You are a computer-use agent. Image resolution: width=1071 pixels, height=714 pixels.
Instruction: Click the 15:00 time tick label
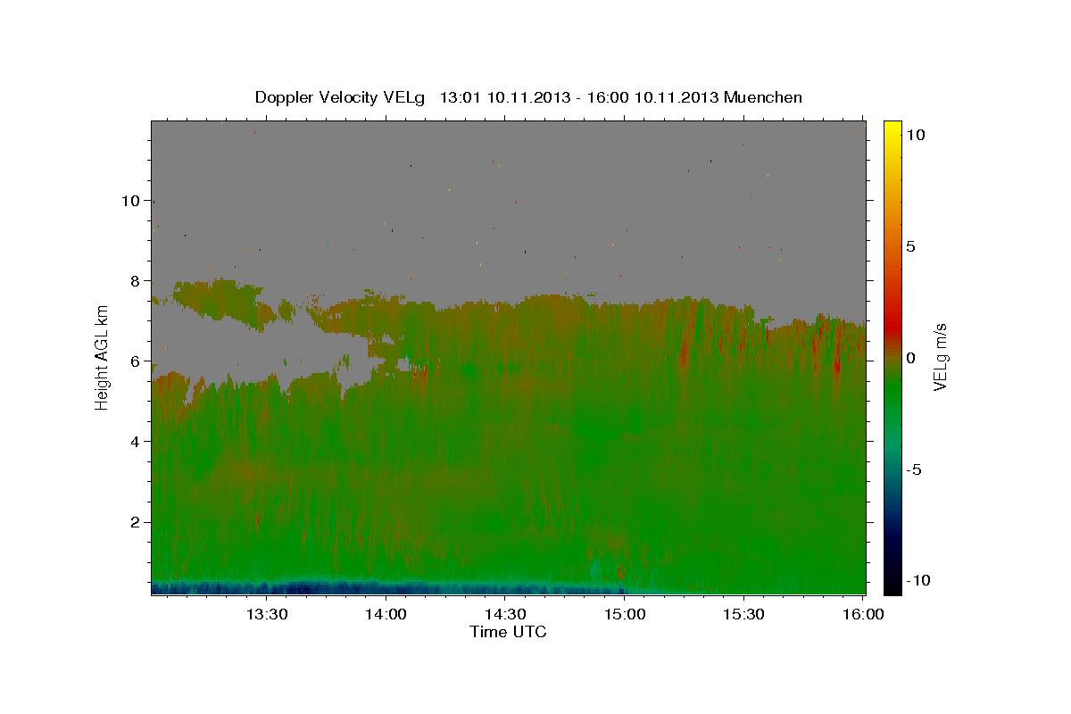624,614
